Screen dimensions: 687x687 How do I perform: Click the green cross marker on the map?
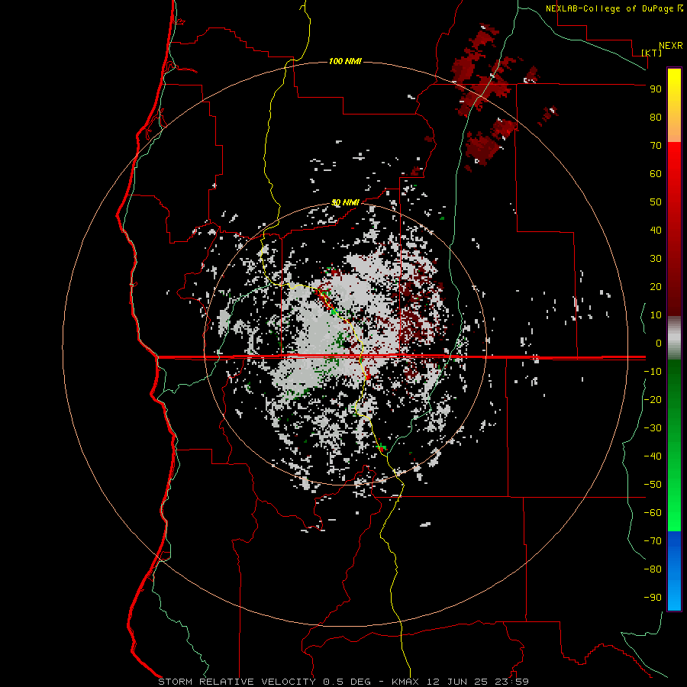pyautogui.click(x=381, y=447)
